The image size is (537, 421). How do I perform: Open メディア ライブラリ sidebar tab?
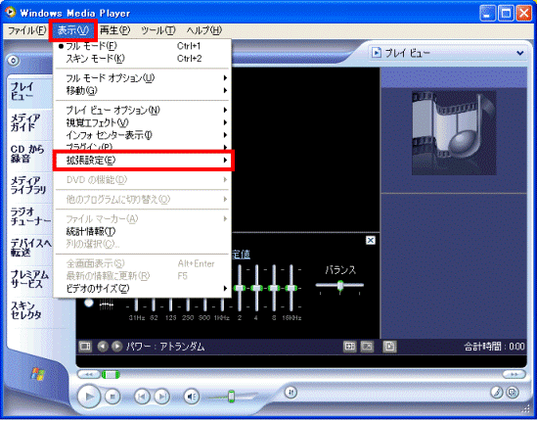28,185
